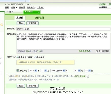
Task: Click the question mark help icon
Action: pyautogui.click(x=88, y=76)
